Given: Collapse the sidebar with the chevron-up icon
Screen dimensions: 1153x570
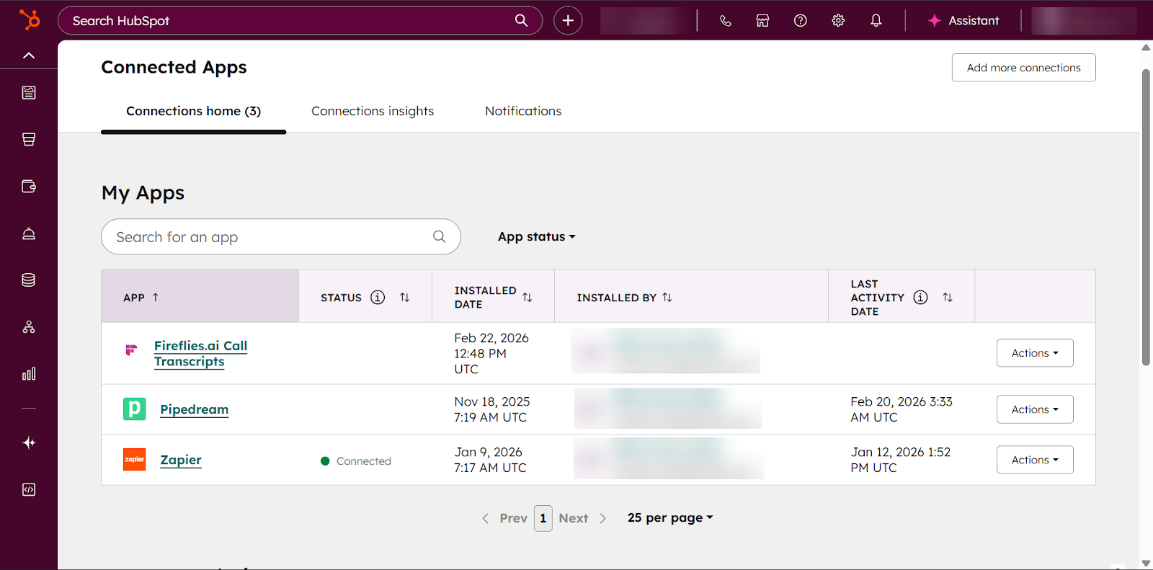Looking at the screenshot, I should [29, 55].
